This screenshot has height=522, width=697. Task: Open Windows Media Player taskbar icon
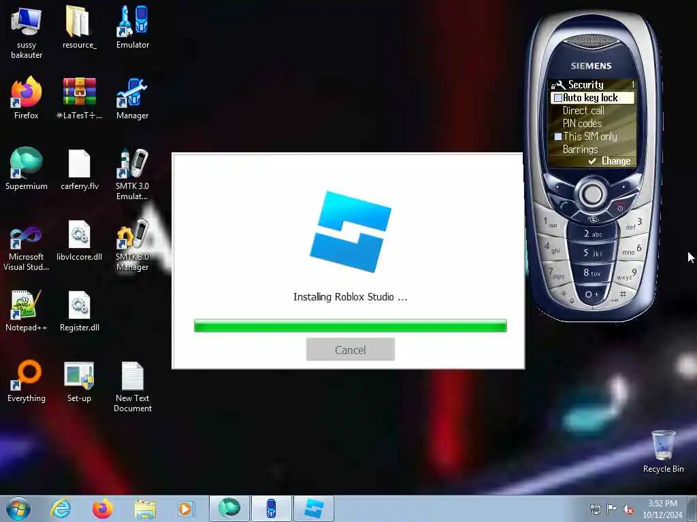(x=185, y=508)
